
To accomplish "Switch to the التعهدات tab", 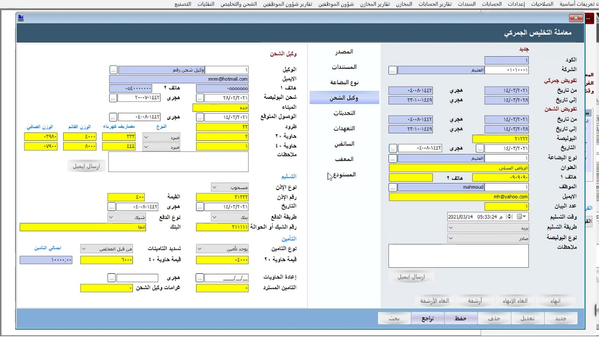I will 344,129.
